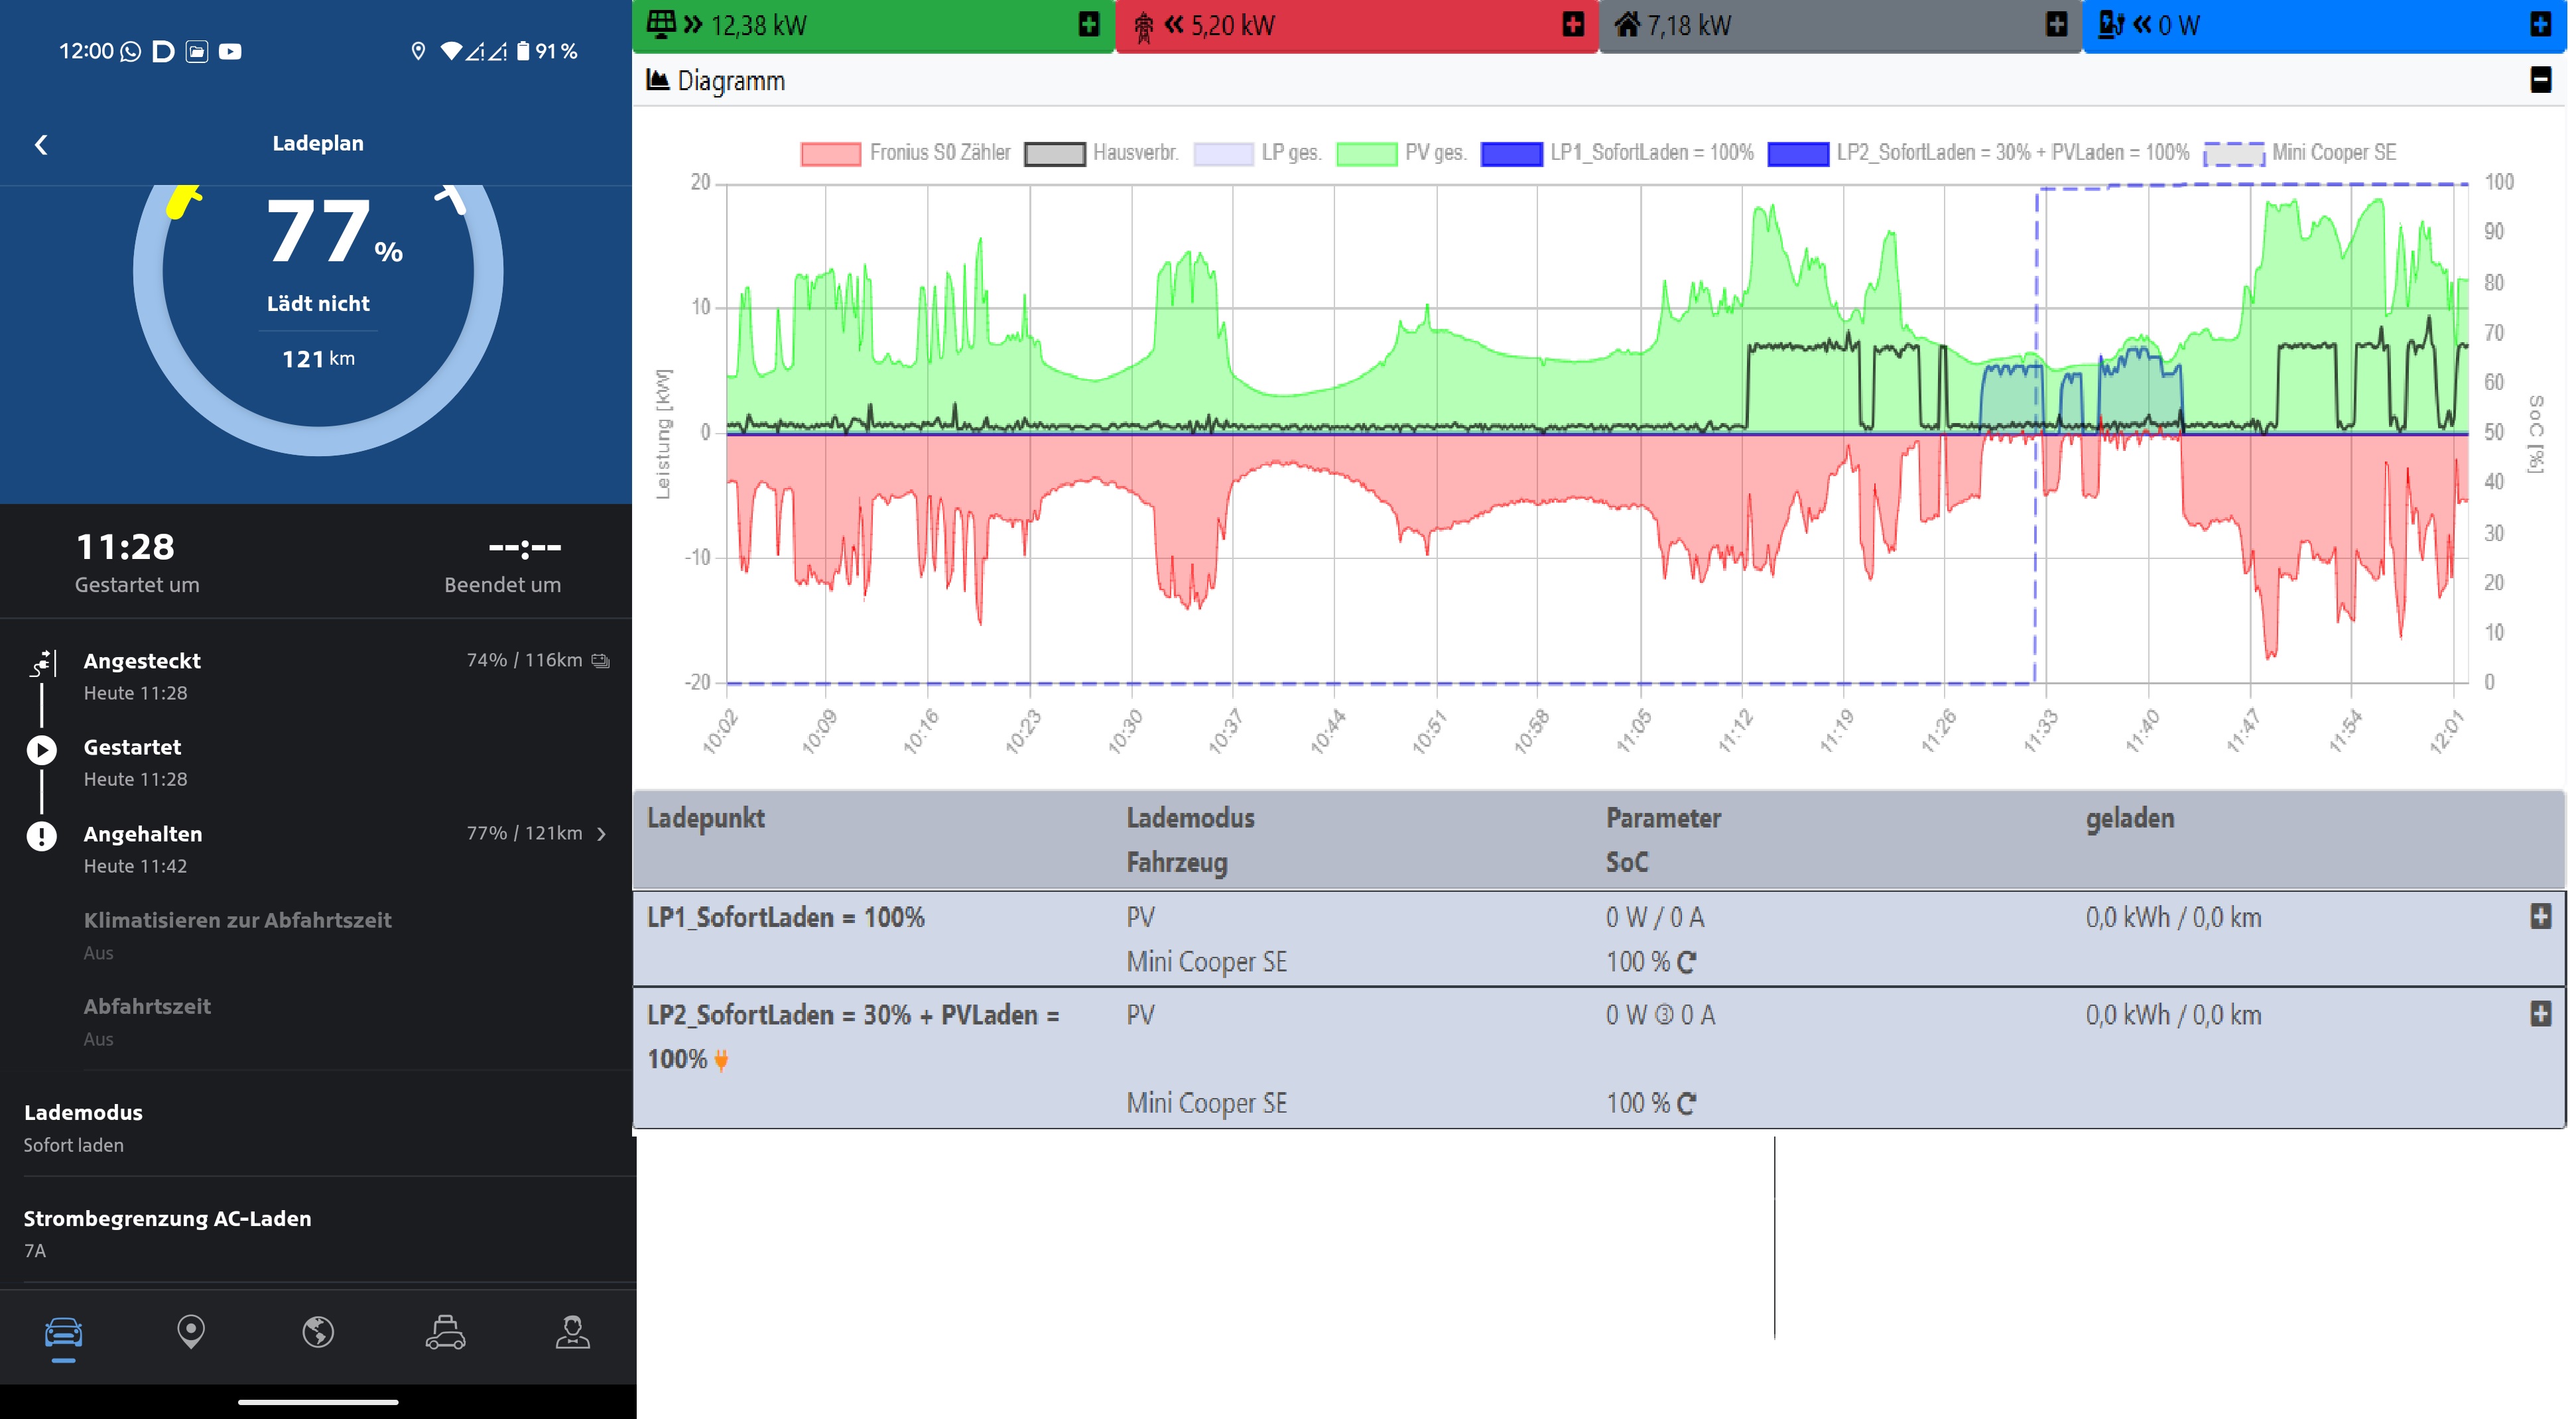Expand the green PV 12,38 kW panel
2576x1419 pixels.
pyautogui.click(x=1089, y=25)
